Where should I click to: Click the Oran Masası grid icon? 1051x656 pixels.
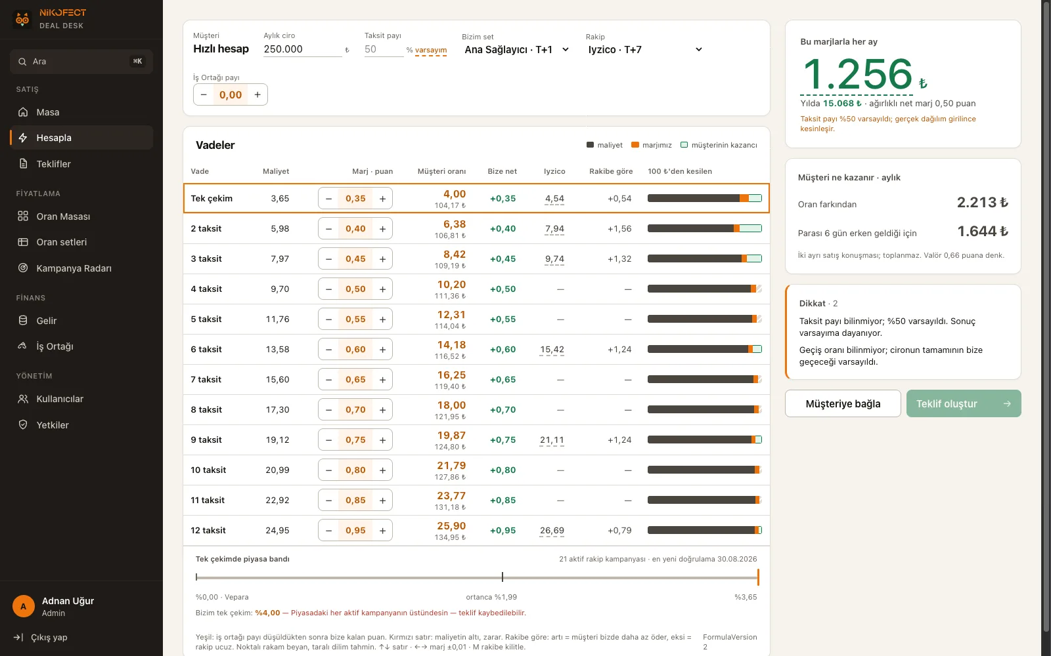[23, 216]
